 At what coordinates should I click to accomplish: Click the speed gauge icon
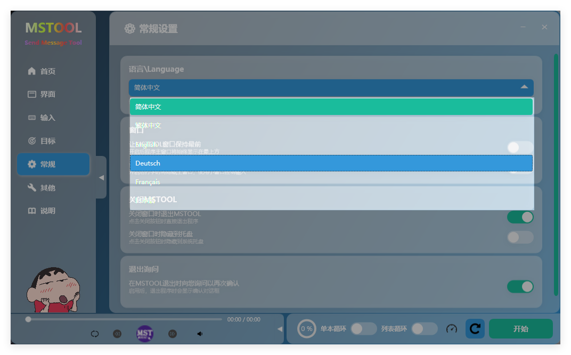pos(452,329)
